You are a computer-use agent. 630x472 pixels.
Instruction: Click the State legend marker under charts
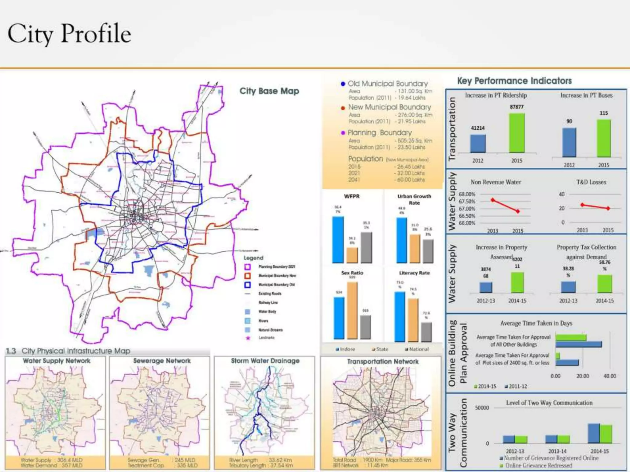point(374,349)
